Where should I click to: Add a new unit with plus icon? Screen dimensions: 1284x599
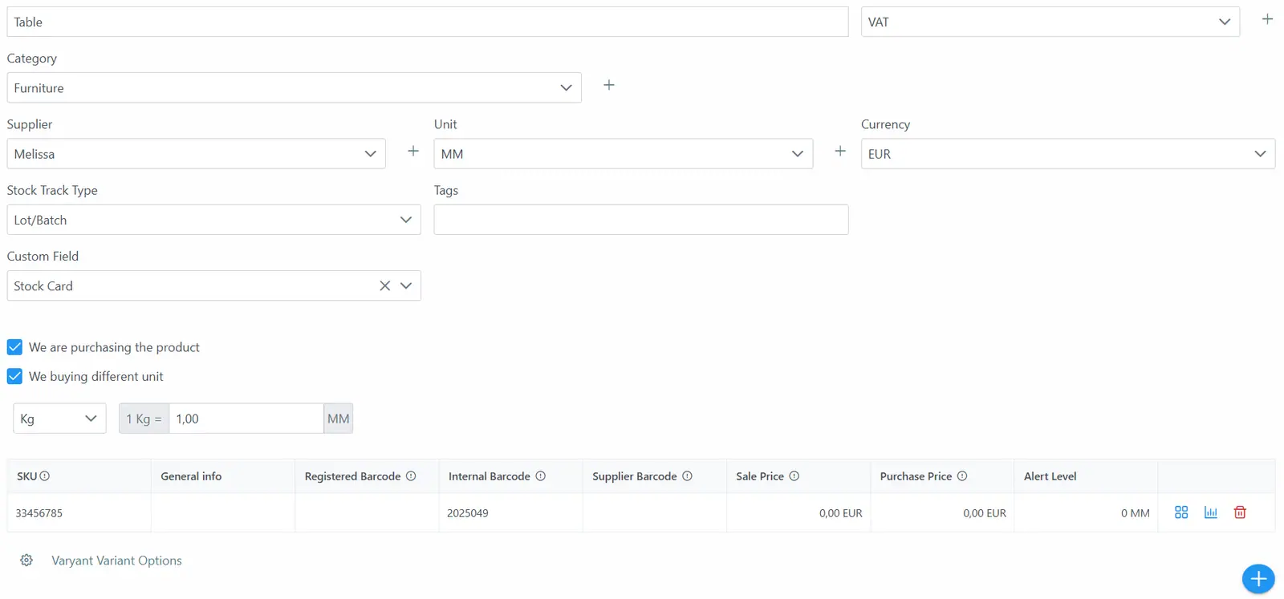pyautogui.click(x=840, y=151)
